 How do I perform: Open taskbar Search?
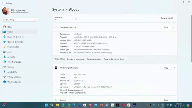(x=52, y=105)
